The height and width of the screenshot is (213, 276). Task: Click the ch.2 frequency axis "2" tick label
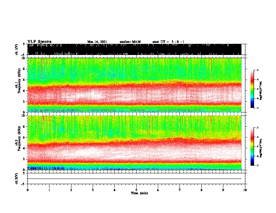(x=24, y=159)
